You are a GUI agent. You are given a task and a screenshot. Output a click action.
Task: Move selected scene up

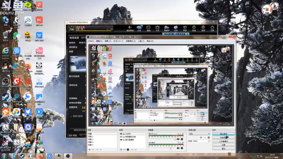[97, 149]
